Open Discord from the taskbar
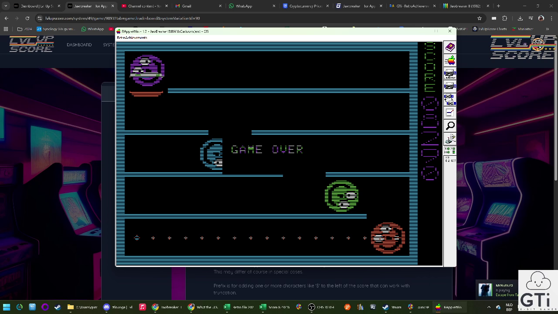 [x=107, y=307]
